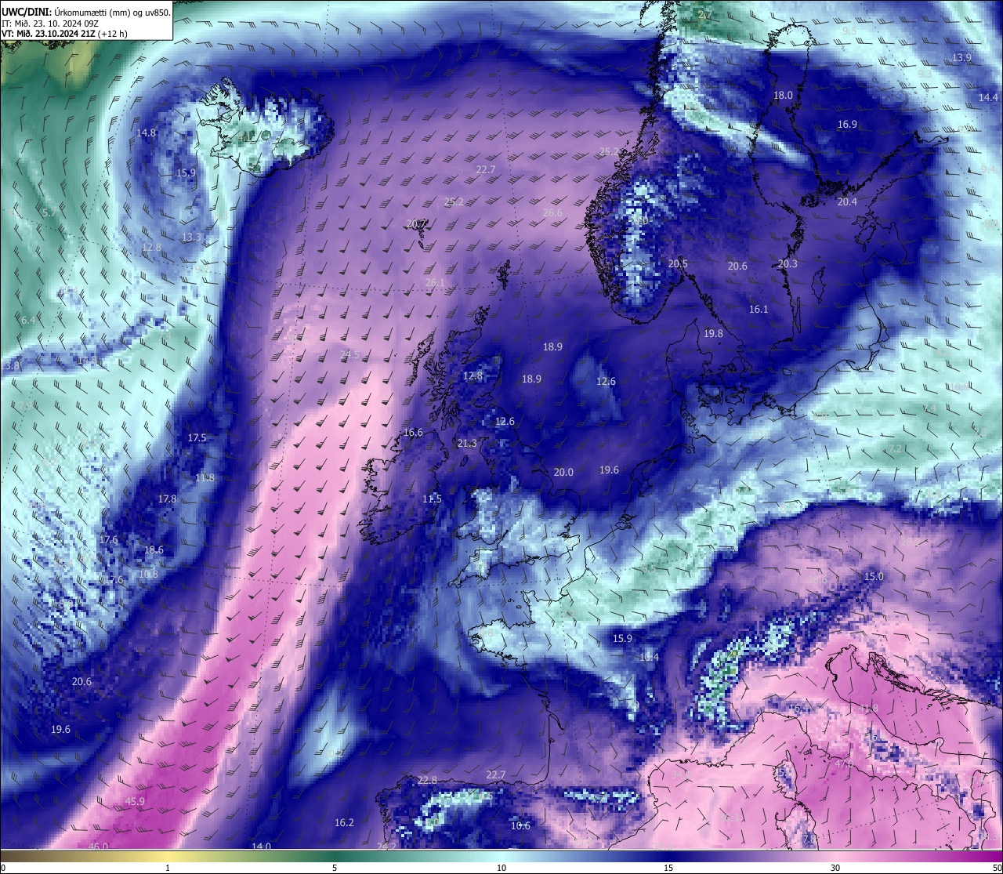Click the 20.7 value near the Faroes
Viewport: 1003px width, 874px height.
point(417,224)
